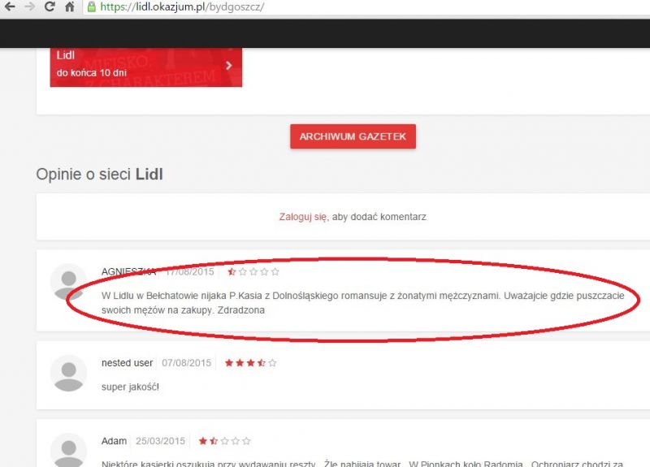Click the date 17/08/2015

(190, 272)
